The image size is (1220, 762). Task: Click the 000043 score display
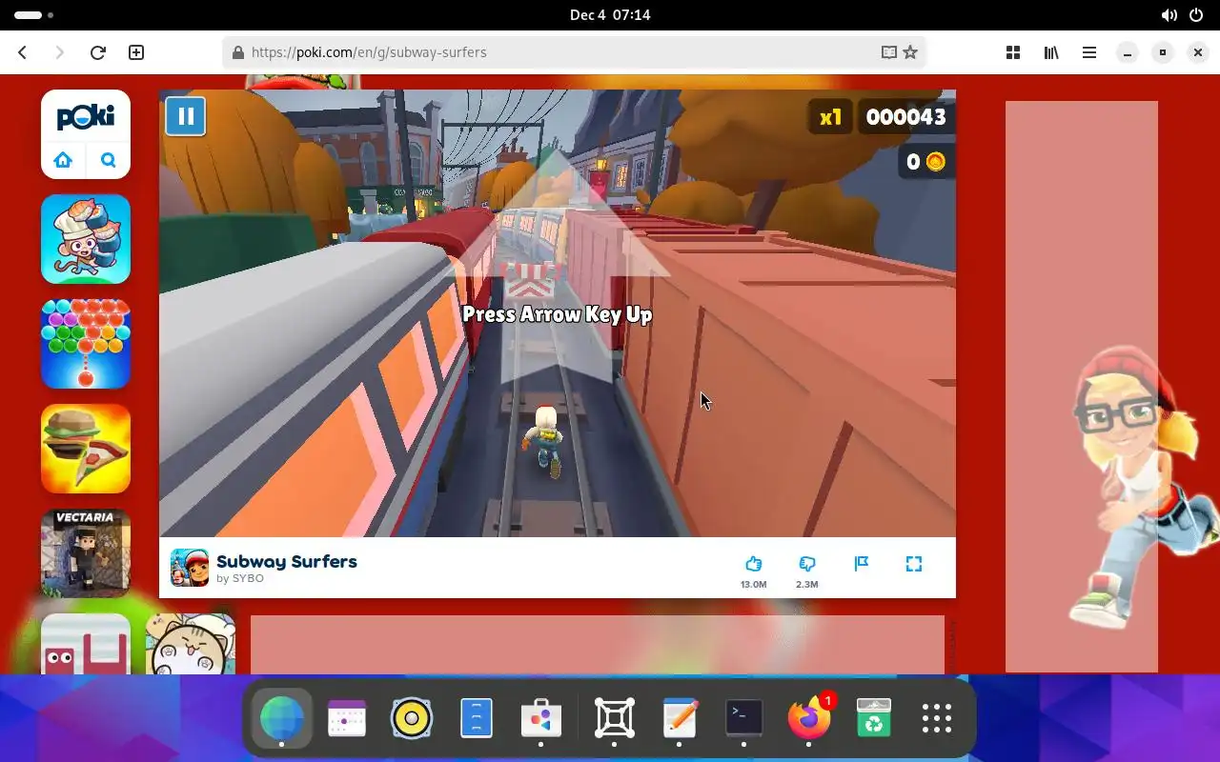coord(905,117)
